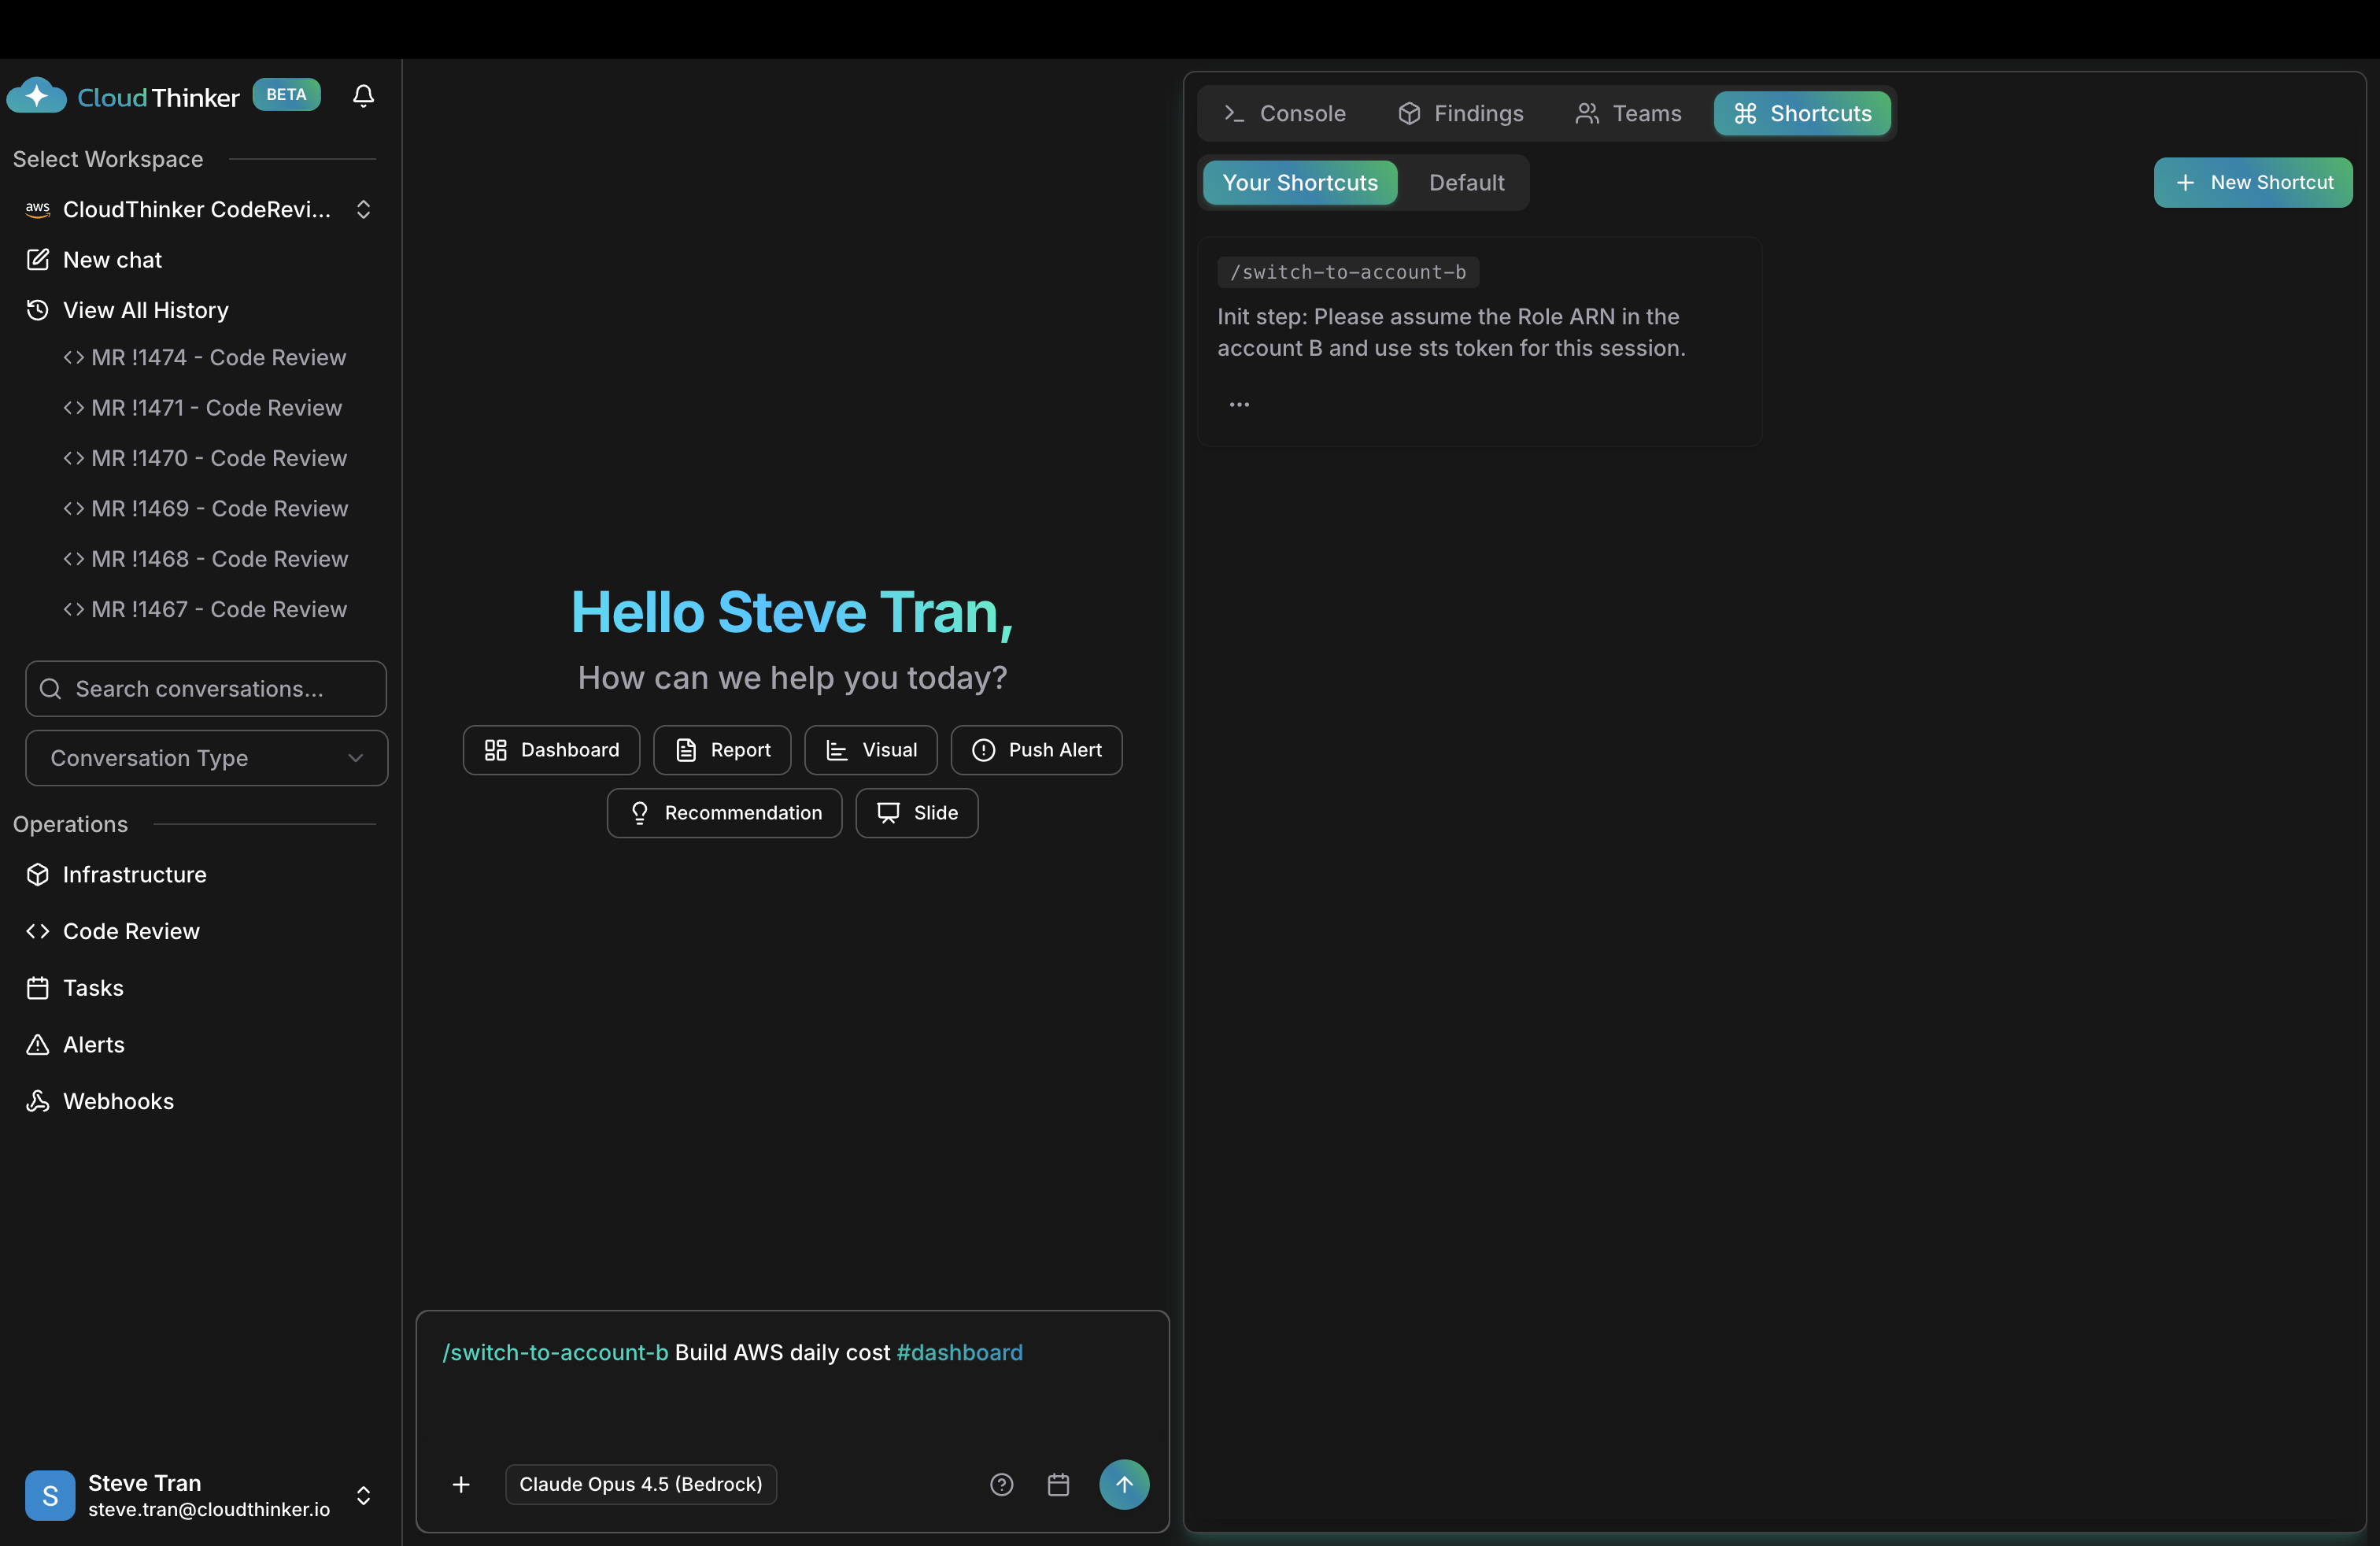Viewport: 2380px width, 1546px height.
Task: Click the notification bell icon
Action: pos(363,96)
